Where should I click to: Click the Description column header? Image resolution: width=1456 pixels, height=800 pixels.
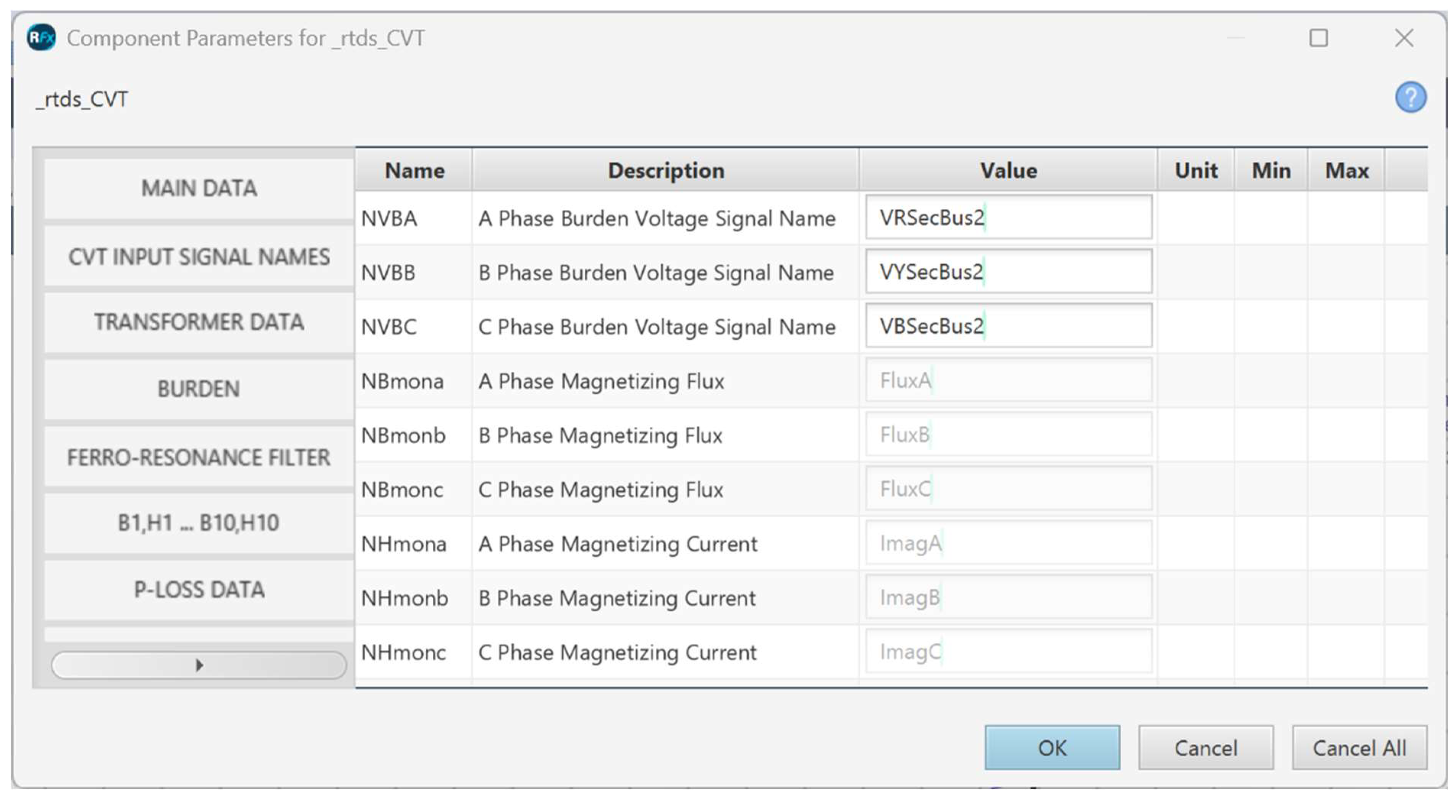665,170
